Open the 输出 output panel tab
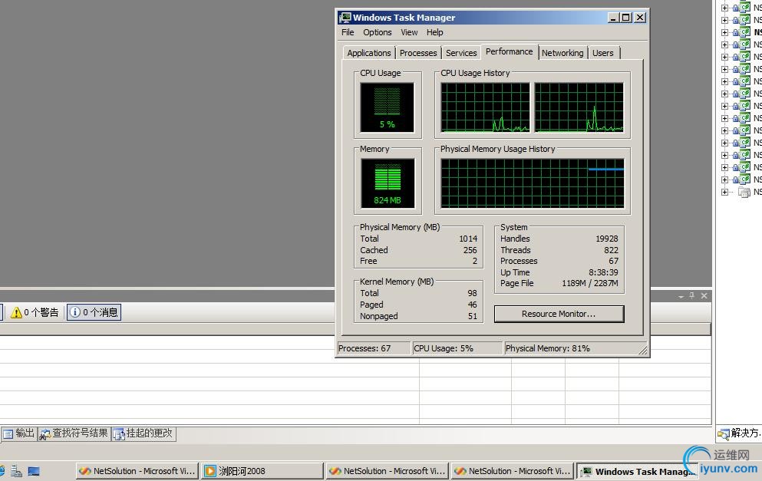 (x=18, y=433)
